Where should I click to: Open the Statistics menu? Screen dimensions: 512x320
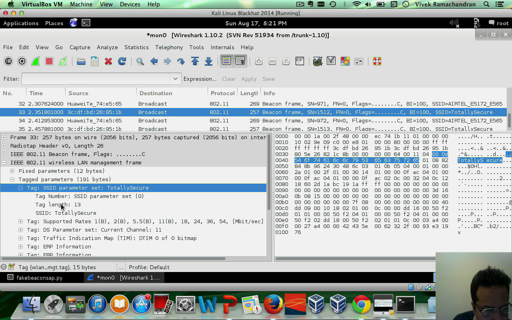coord(136,47)
